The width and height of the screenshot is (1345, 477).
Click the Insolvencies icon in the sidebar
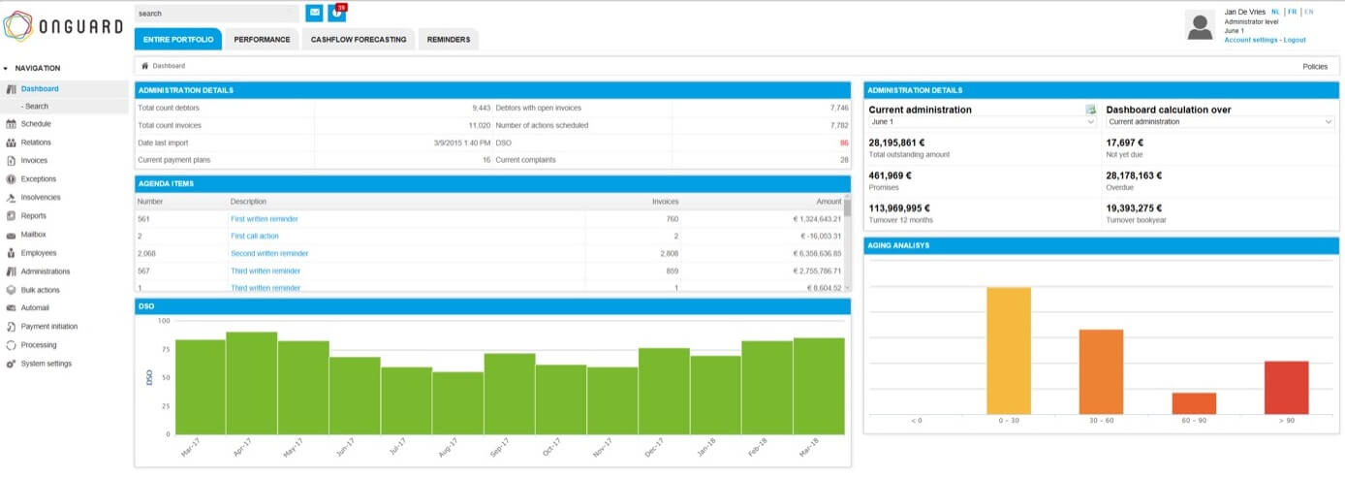point(11,198)
